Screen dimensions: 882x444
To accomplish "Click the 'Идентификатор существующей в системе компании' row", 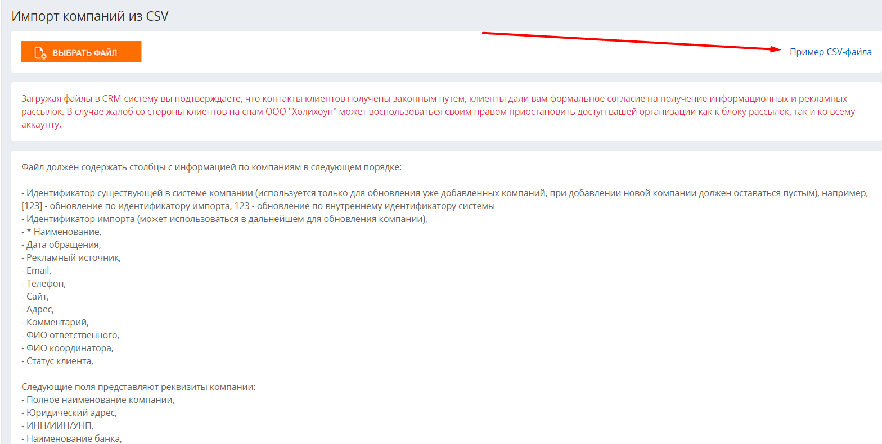I will (445, 200).
